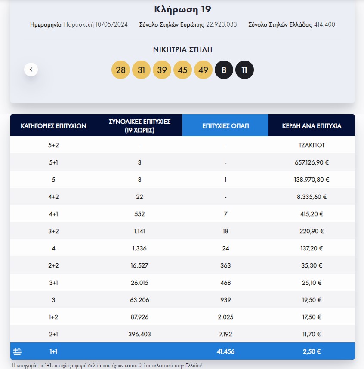364x369 pixels.
Task: Click yellow winning number ball 28
Action: (120, 70)
